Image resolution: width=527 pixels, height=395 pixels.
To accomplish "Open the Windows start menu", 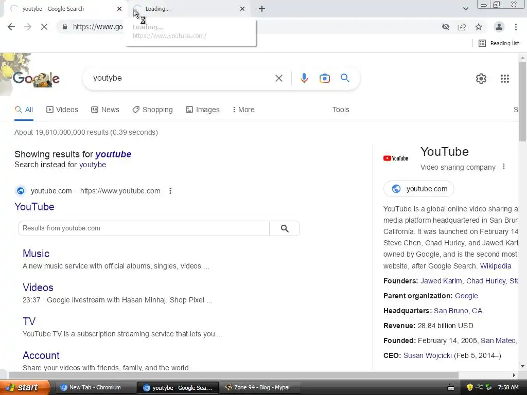I will 25,388.
